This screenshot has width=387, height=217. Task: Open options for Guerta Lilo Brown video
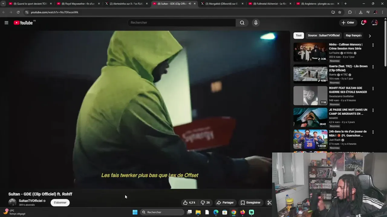click(373, 67)
